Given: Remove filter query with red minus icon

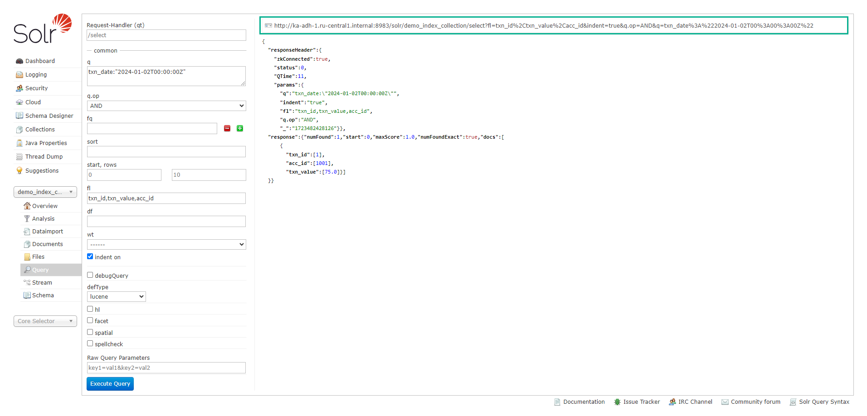Looking at the screenshot, I should 227,129.
